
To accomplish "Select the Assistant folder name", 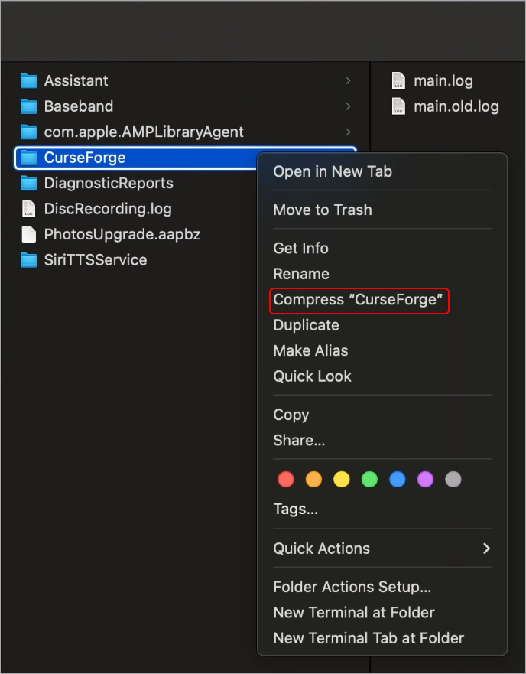I will [76, 81].
